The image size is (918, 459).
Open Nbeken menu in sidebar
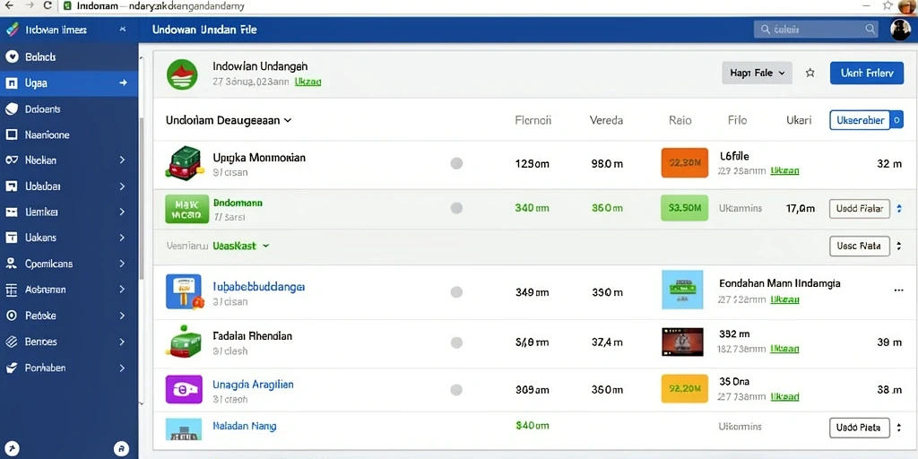pos(69,160)
